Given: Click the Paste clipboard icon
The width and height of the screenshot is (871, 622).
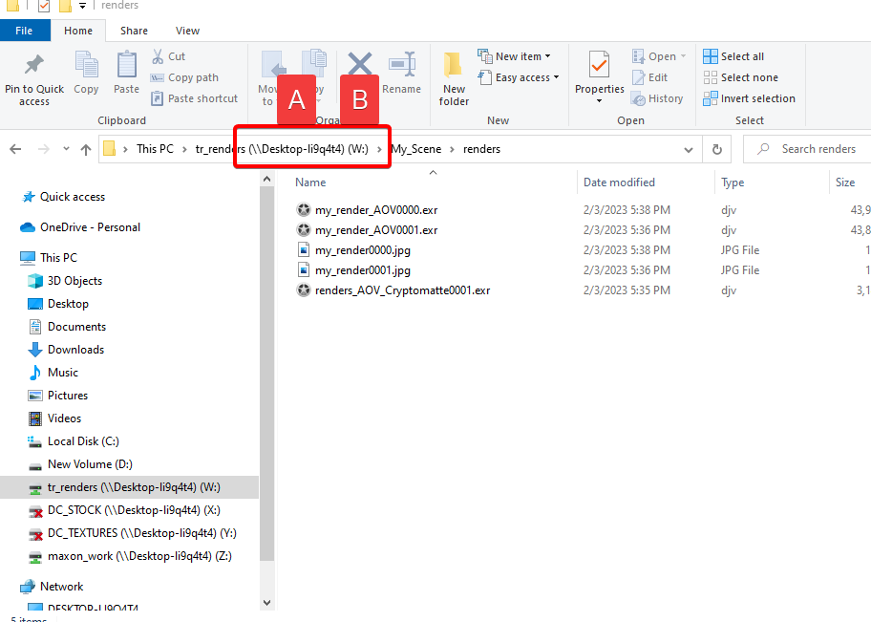Looking at the screenshot, I should point(126,66).
